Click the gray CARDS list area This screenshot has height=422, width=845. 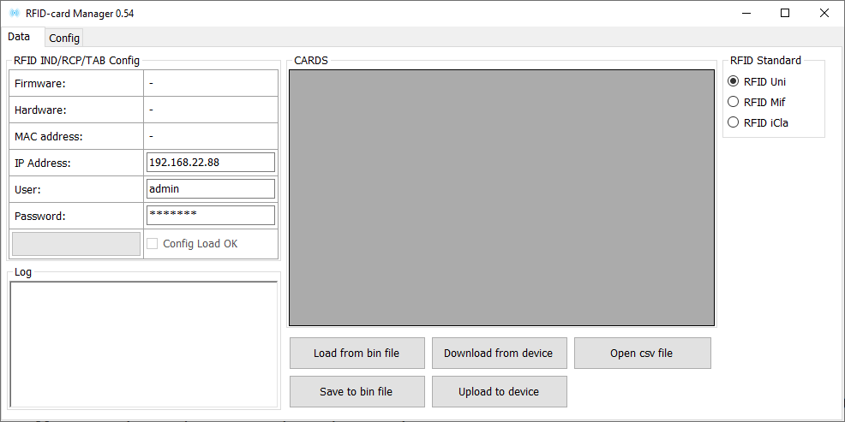pos(501,198)
